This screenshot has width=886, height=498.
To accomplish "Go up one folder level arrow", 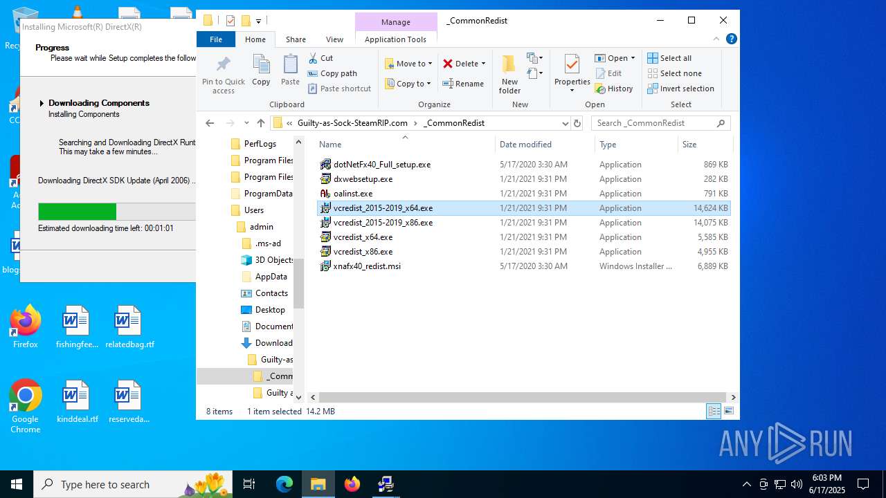I will click(x=261, y=123).
